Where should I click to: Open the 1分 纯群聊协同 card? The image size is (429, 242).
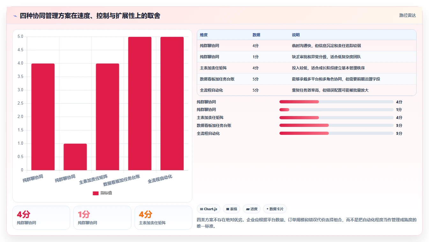[x=102, y=218]
